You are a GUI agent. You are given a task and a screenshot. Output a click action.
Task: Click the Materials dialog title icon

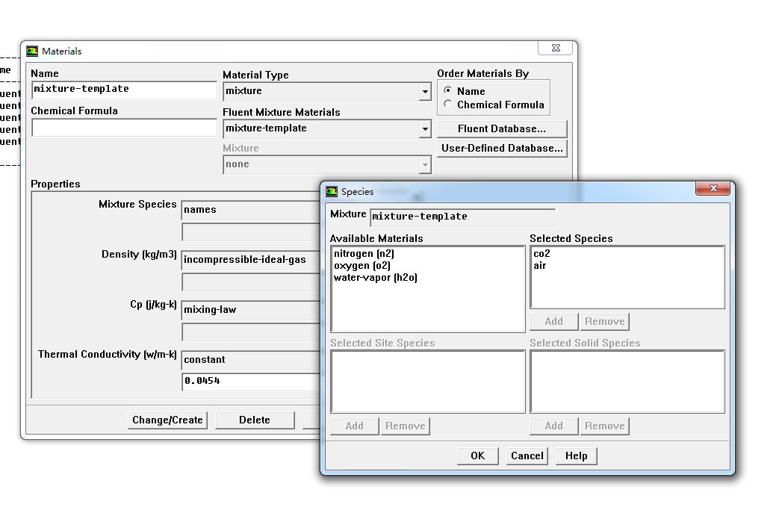(32, 52)
